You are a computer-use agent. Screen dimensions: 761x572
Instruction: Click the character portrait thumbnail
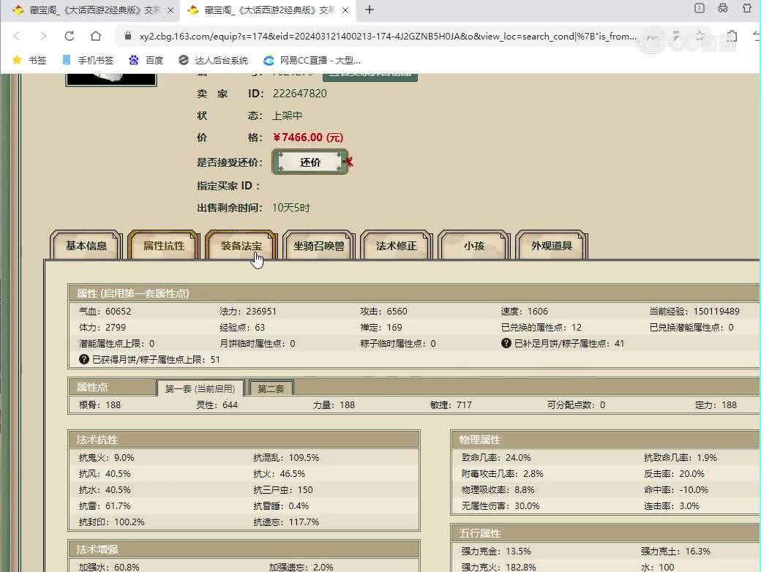pyautogui.click(x=111, y=78)
